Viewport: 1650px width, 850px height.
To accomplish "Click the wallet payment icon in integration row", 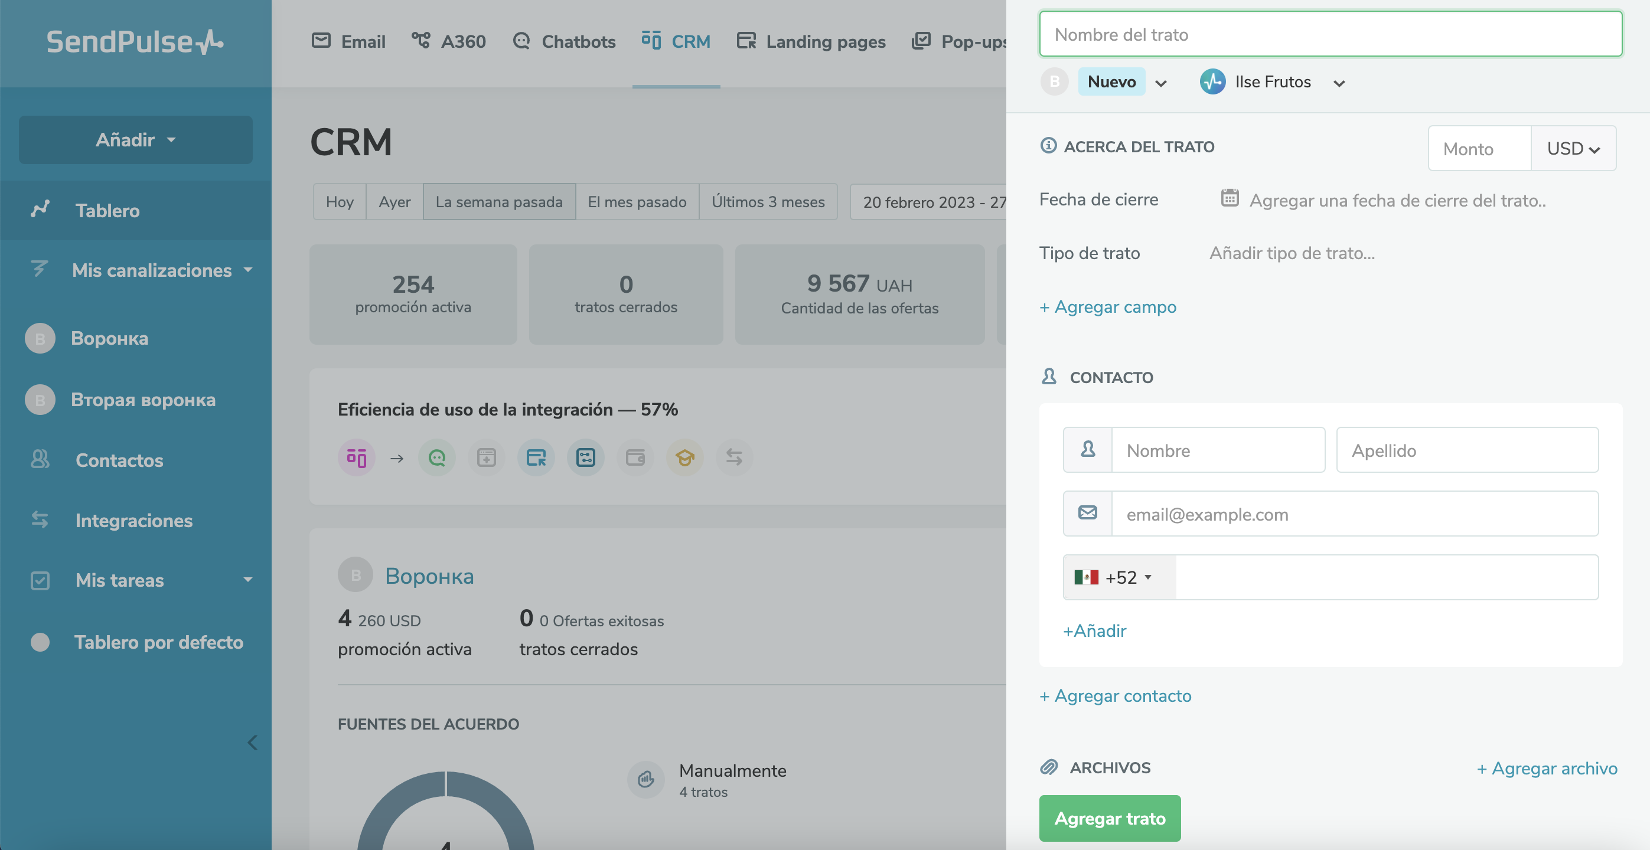I will point(635,457).
